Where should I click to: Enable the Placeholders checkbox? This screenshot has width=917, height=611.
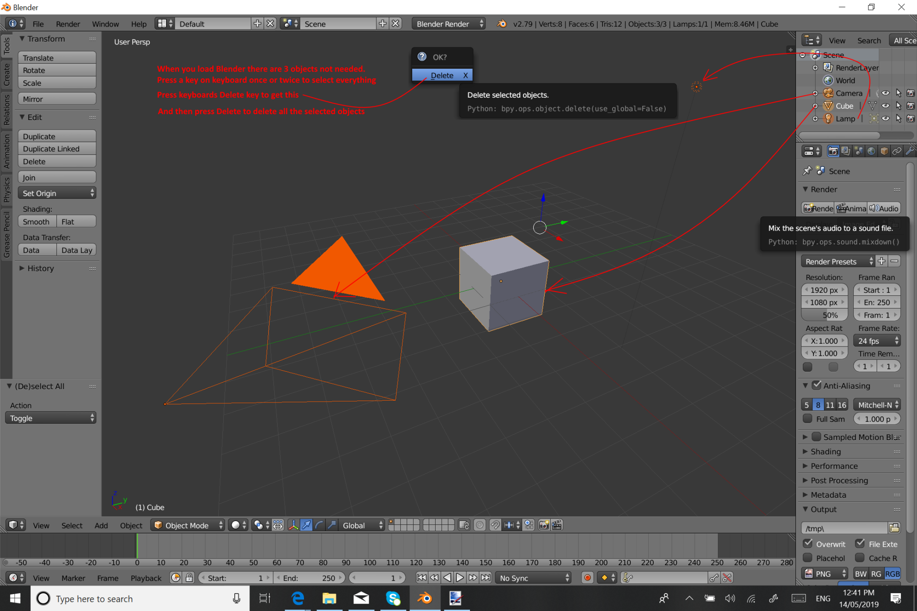click(808, 558)
